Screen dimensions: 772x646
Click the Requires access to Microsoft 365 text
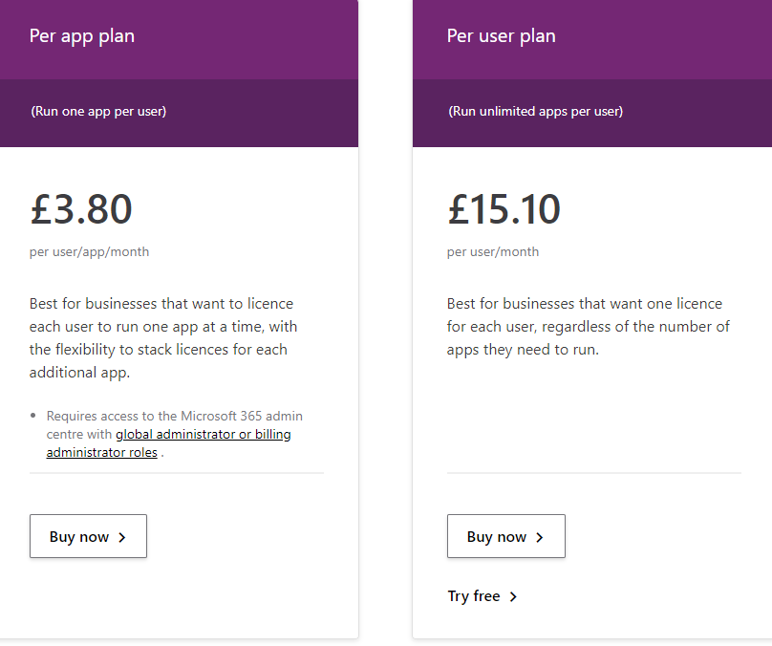click(175, 417)
